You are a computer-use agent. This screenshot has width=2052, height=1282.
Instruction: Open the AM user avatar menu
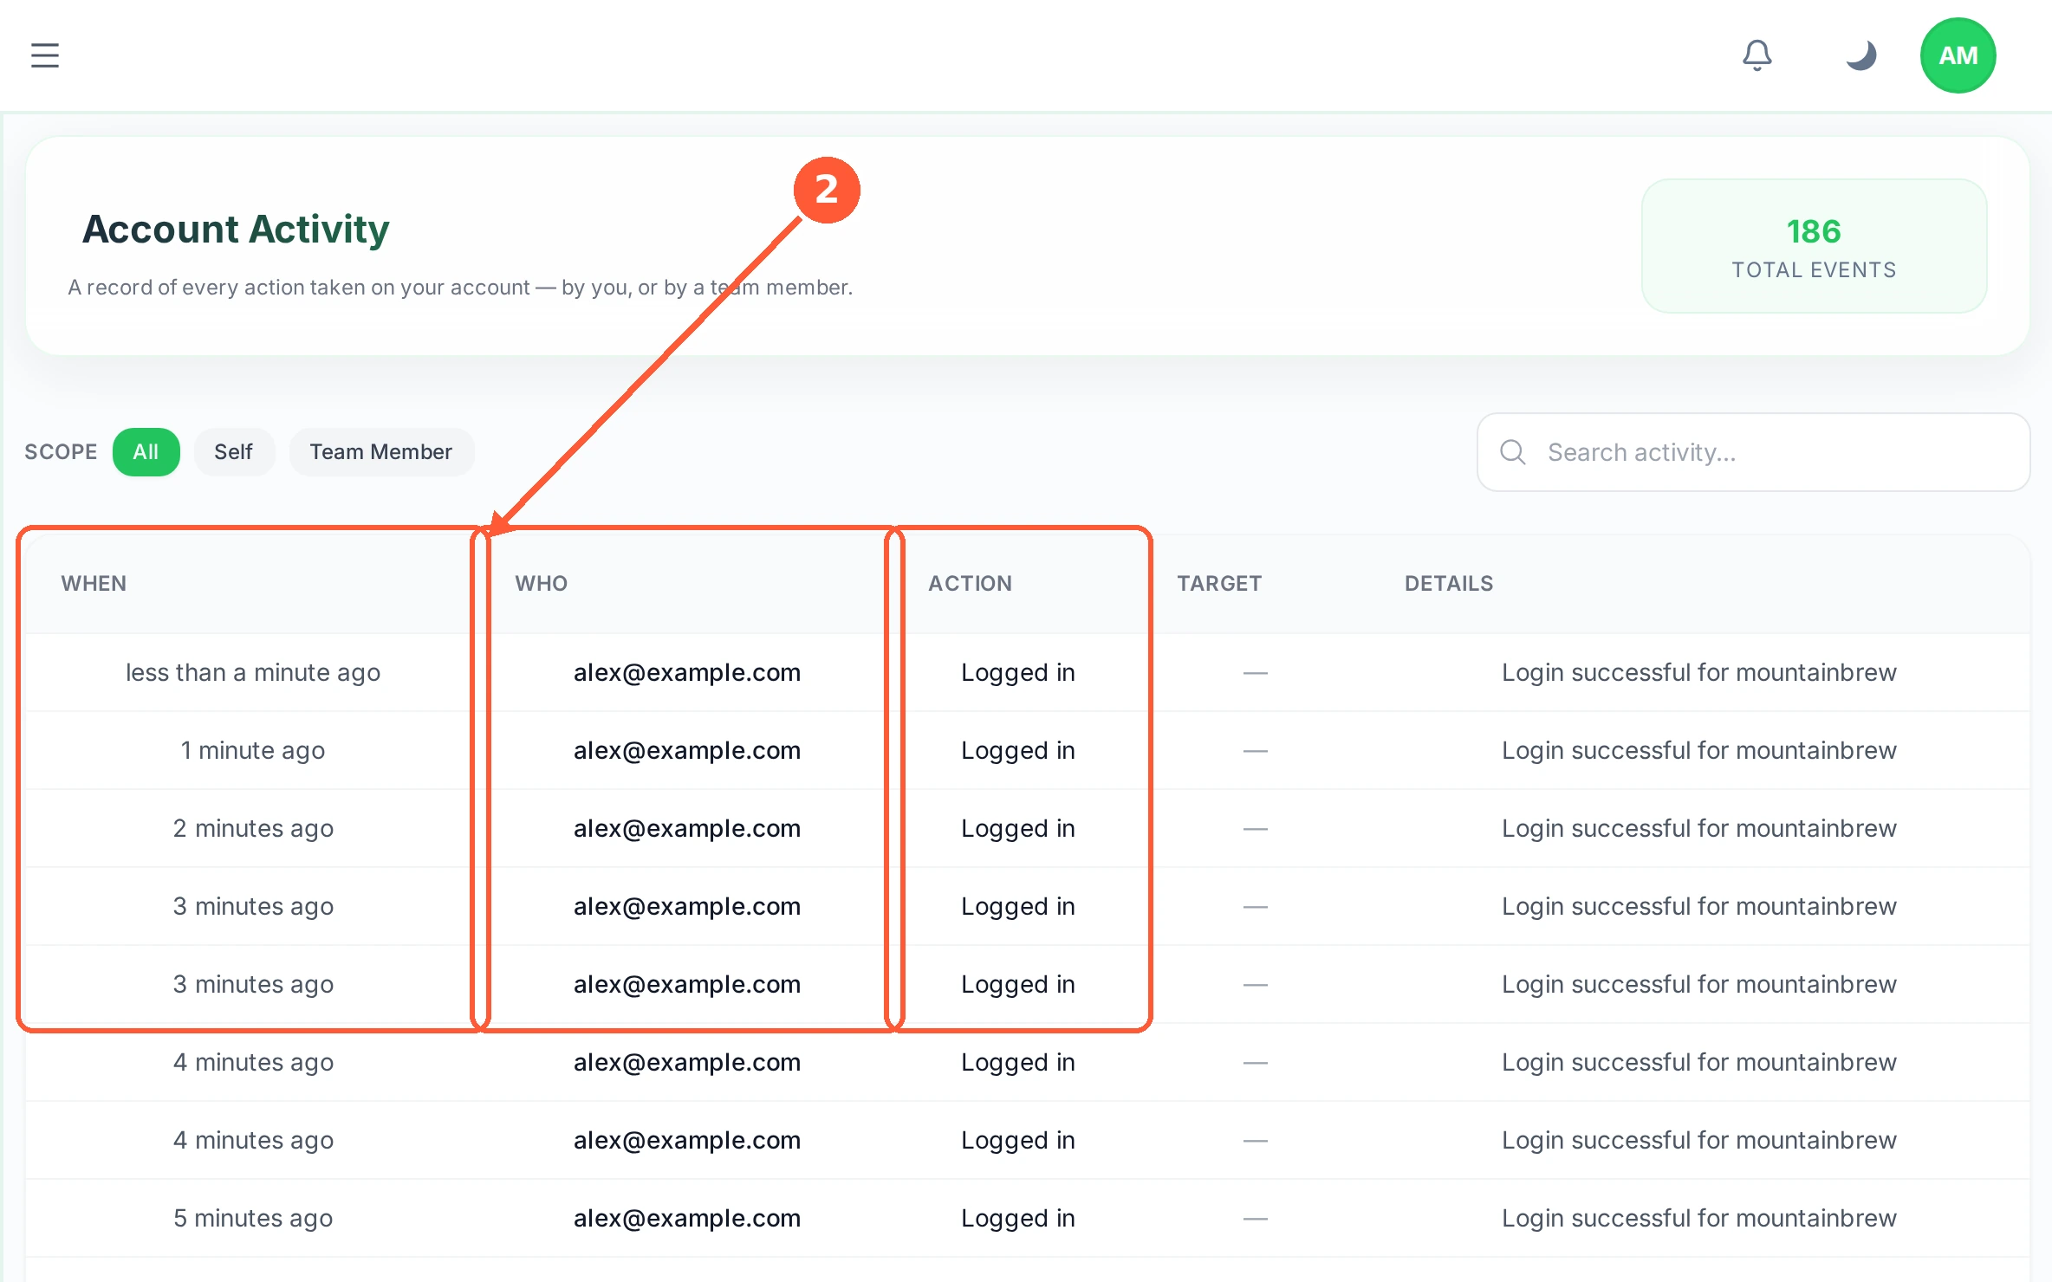coord(1958,55)
